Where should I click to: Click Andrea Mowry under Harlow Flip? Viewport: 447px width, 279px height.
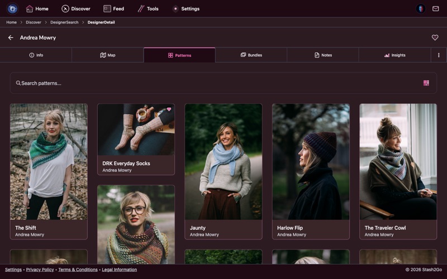pos(292,234)
